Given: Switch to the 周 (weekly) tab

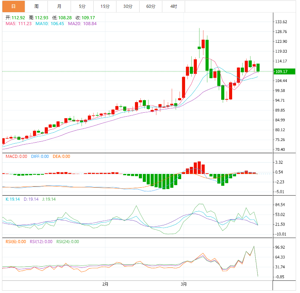Looking at the screenshot, I should (36, 6).
